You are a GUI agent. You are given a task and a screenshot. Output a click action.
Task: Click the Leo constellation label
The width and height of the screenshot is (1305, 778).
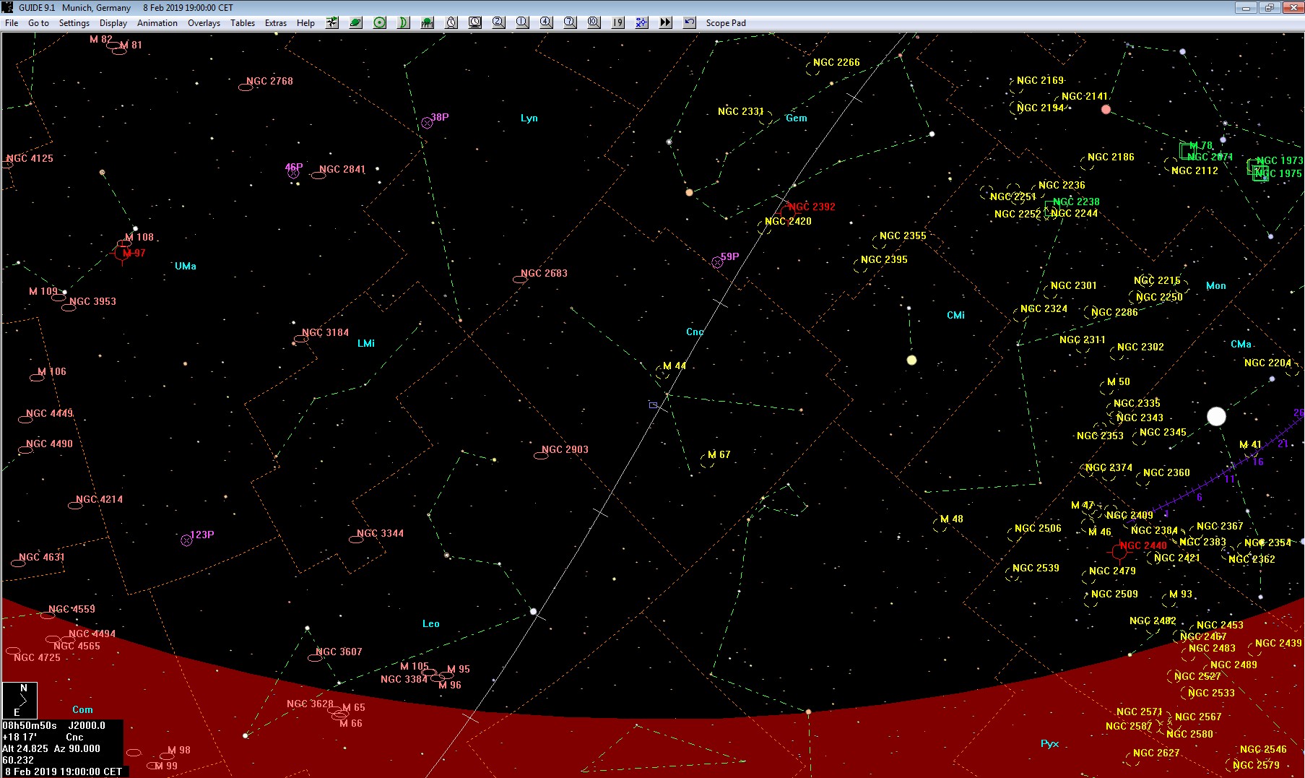pos(431,623)
